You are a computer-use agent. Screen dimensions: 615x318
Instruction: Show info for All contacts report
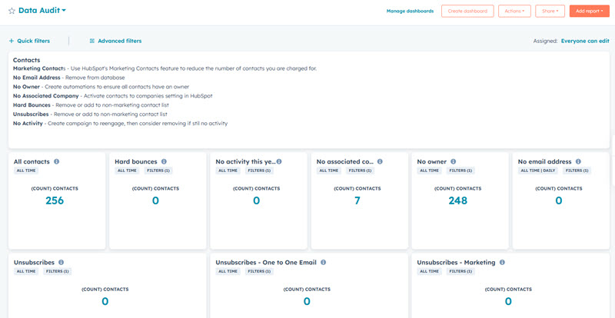click(56, 161)
